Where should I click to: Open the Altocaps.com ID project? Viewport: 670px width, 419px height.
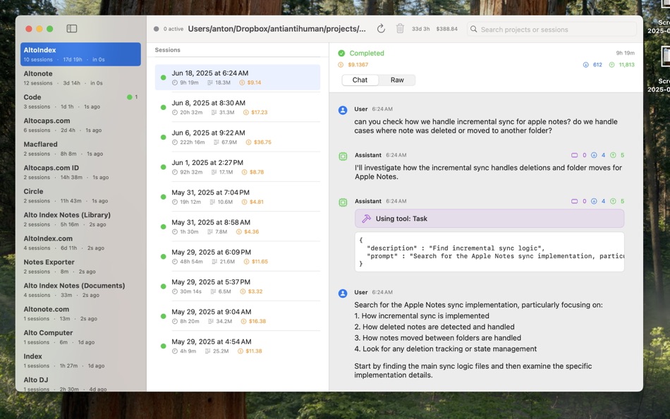point(80,172)
